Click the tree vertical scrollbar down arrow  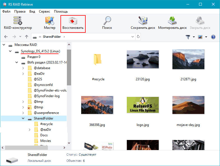[69, 143]
